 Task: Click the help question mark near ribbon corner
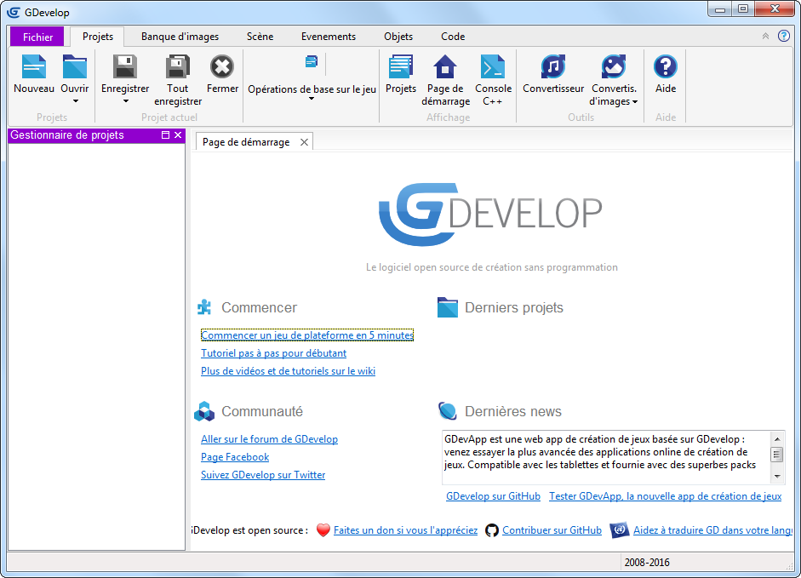pyautogui.click(x=783, y=36)
